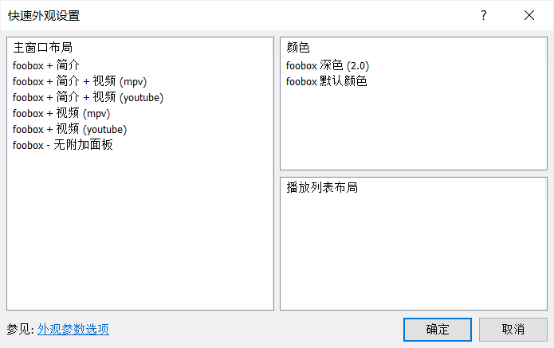This screenshot has width=554, height=348.
Task: Pick "foobox + 简介 + 视频 (youtube)" layout
Action: coord(88,97)
